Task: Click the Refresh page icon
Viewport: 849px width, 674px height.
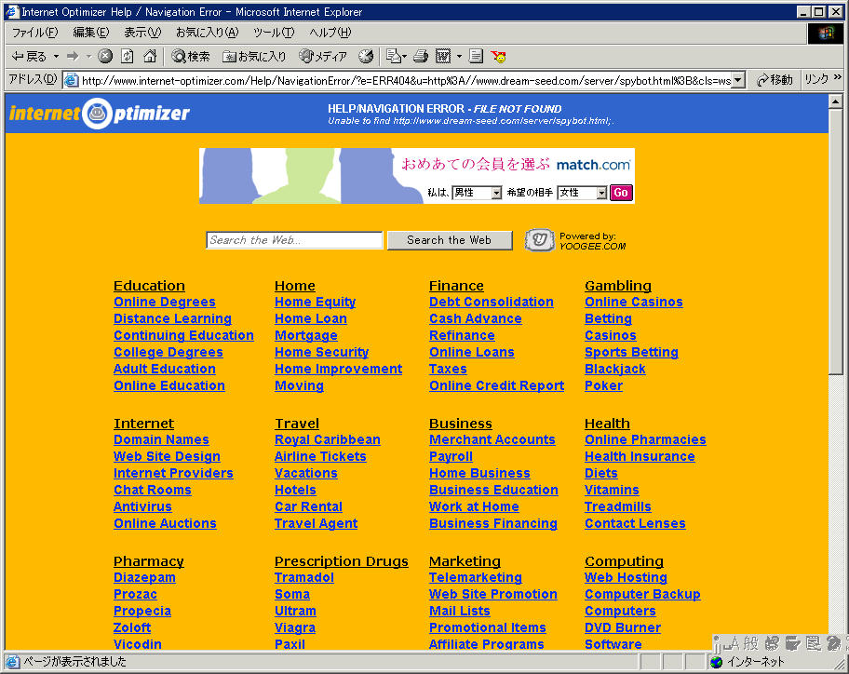Action: pos(128,56)
